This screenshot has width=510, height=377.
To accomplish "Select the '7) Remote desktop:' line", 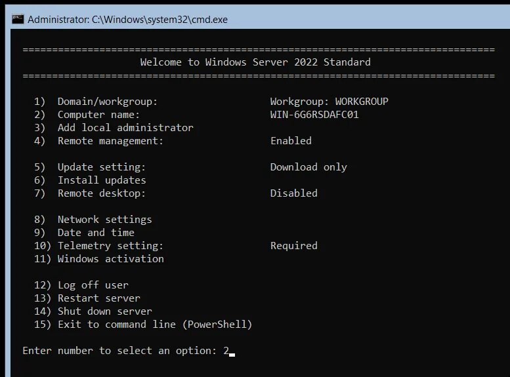I will [x=90, y=193].
